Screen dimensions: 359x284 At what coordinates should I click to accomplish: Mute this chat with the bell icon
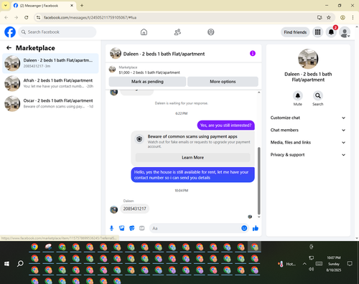click(298, 95)
